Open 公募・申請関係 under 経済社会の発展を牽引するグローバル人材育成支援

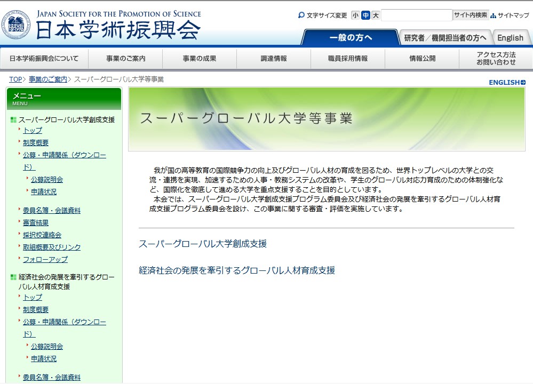[64, 328]
